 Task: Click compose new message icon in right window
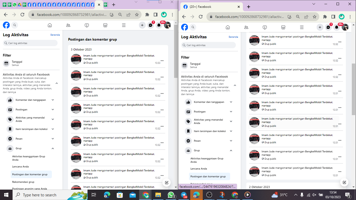(x=345, y=183)
